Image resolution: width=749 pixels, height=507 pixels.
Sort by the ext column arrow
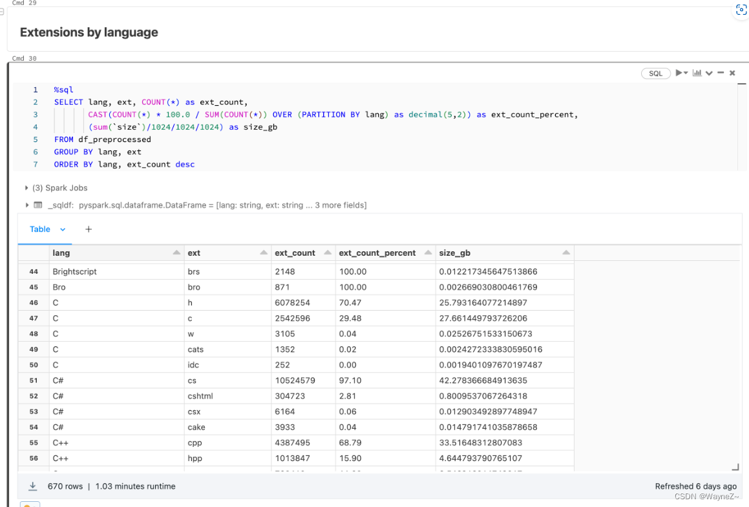(x=264, y=253)
